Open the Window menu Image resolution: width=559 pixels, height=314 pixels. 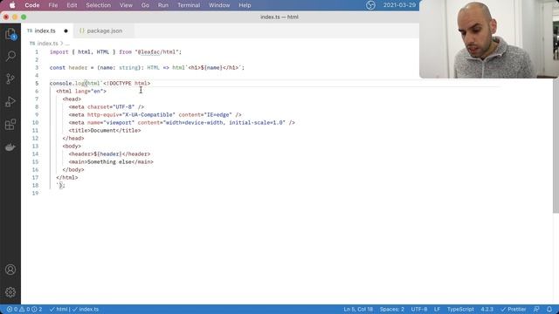click(x=219, y=5)
